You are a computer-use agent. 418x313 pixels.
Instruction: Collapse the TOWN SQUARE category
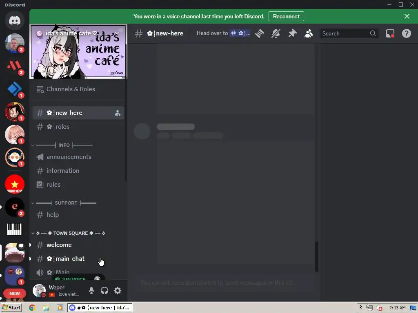(x=69, y=233)
